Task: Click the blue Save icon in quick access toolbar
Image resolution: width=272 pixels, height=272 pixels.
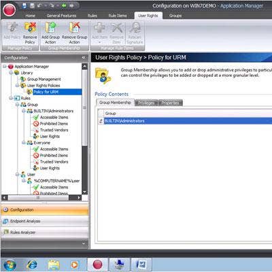Action: pyautogui.click(x=24, y=5)
